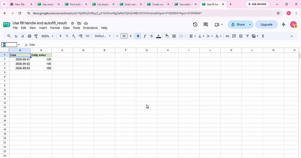The height and width of the screenshot is (158, 301).
Task: Open vertical align dropdown
Action: 201,36
